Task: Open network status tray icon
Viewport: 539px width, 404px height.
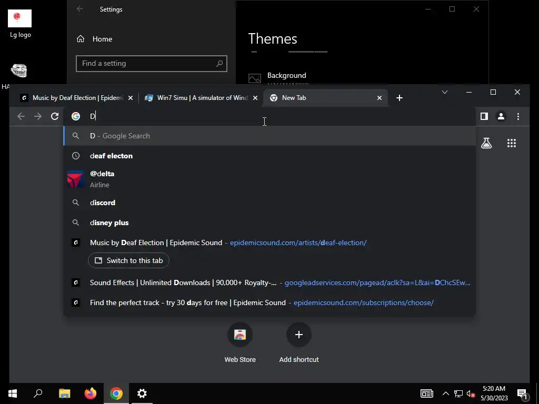Action: click(x=458, y=393)
